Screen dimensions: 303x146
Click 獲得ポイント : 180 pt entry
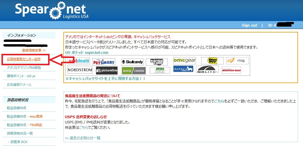[x=21, y=76]
